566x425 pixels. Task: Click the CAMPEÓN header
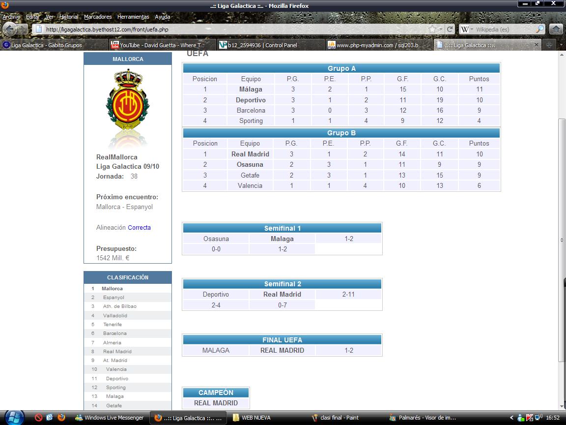[216, 393]
